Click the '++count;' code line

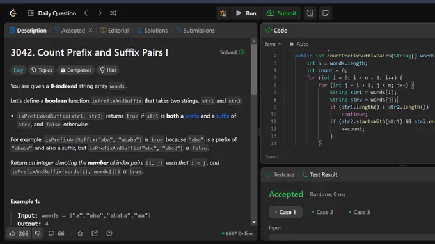[353, 129]
